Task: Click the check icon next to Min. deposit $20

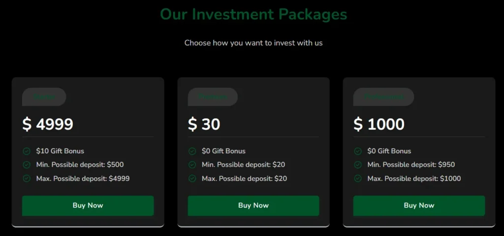Action: (192, 165)
